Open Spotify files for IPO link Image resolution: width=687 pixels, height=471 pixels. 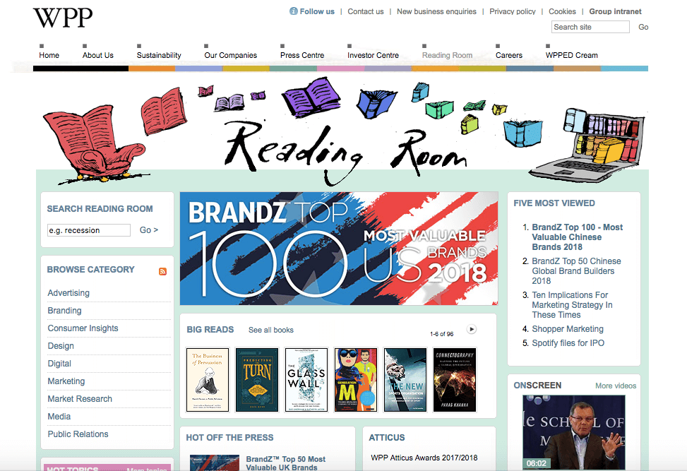(x=568, y=343)
